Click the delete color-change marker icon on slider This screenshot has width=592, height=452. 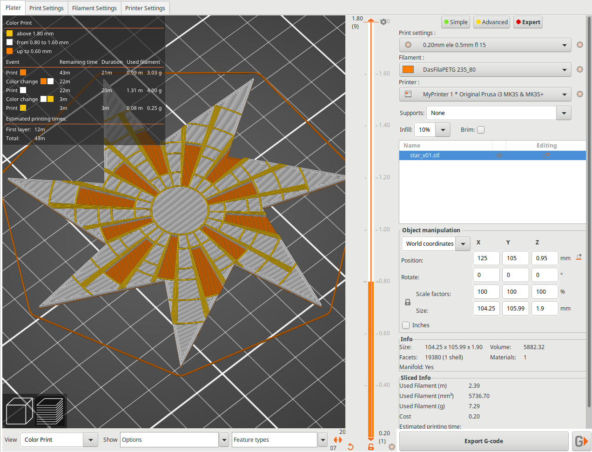(x=383, y=22)
